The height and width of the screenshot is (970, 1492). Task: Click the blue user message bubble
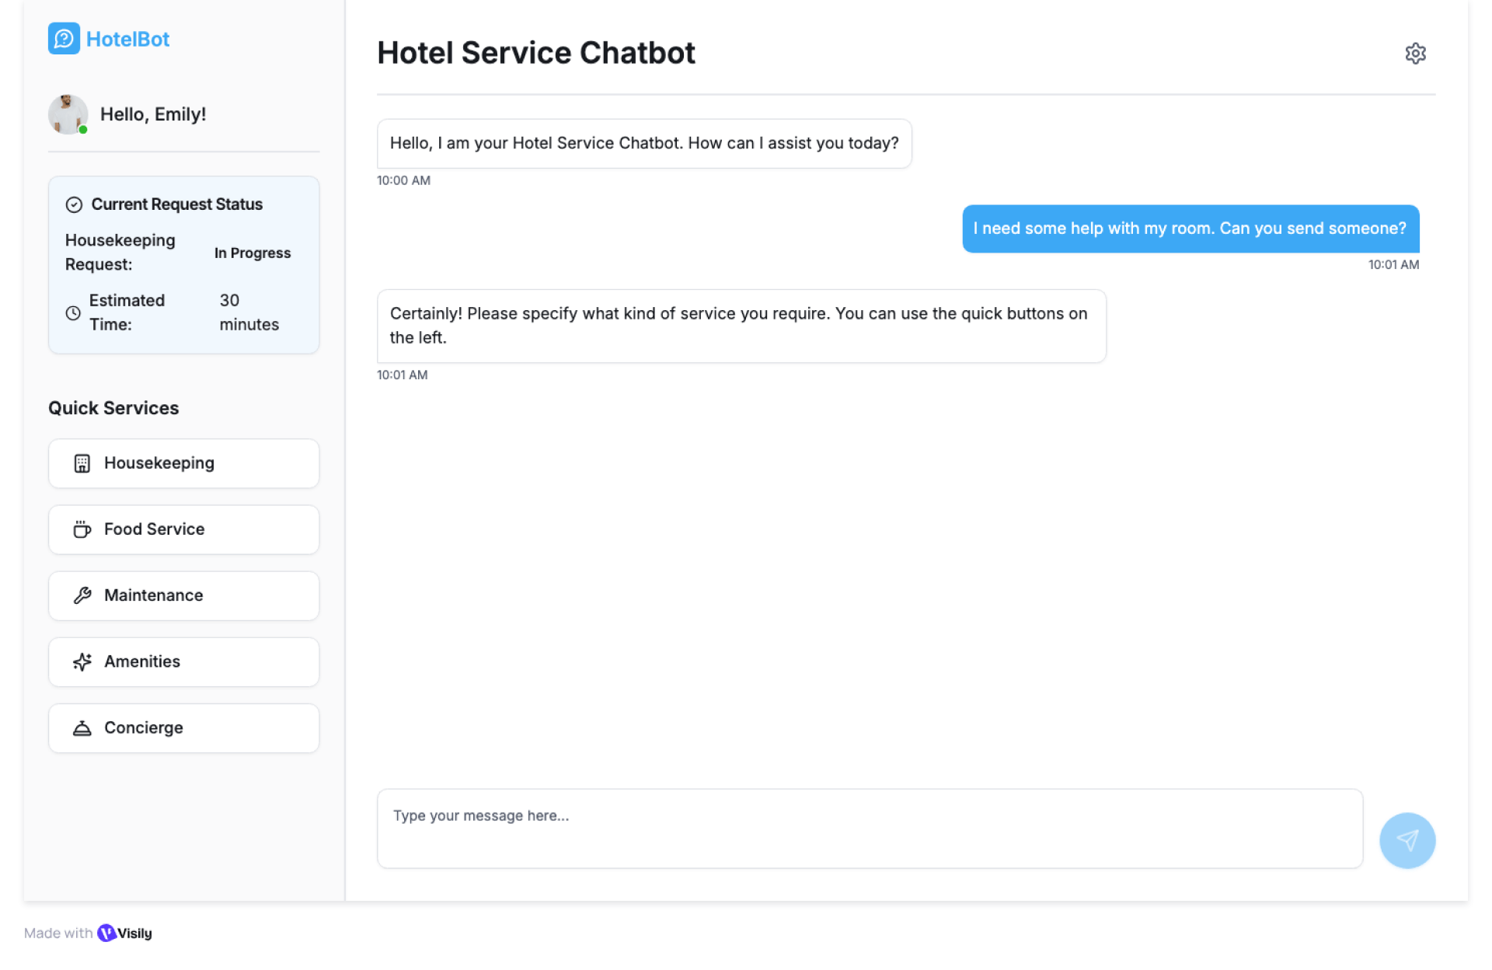pos(1190,229)
